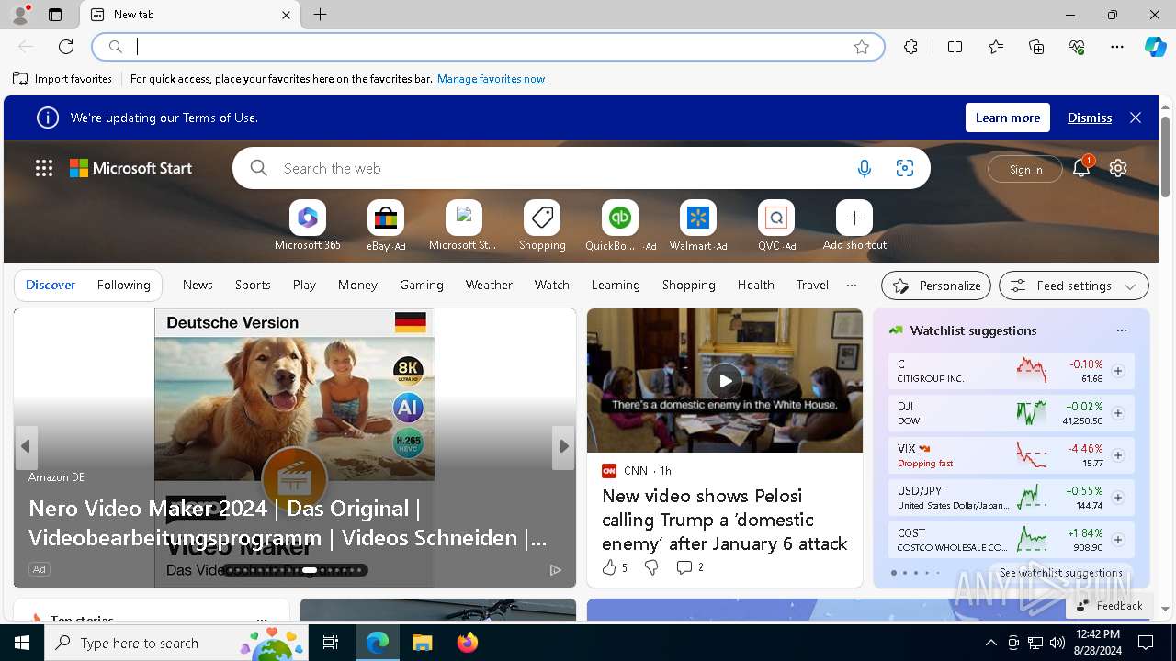Screen dimensions: 1176x661
Task: Focus the browser address bar
Action: (x=487, y=47)
